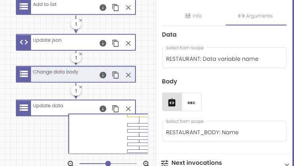Copy the Add to list node
This screenshot has height=166, width=294.
click(x=116, y=8)
